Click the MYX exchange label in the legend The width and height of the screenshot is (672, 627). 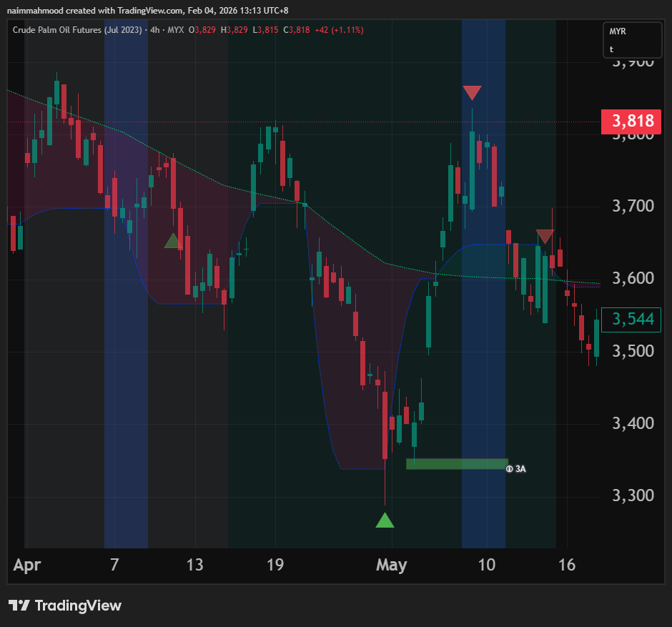tap(175, 30)
